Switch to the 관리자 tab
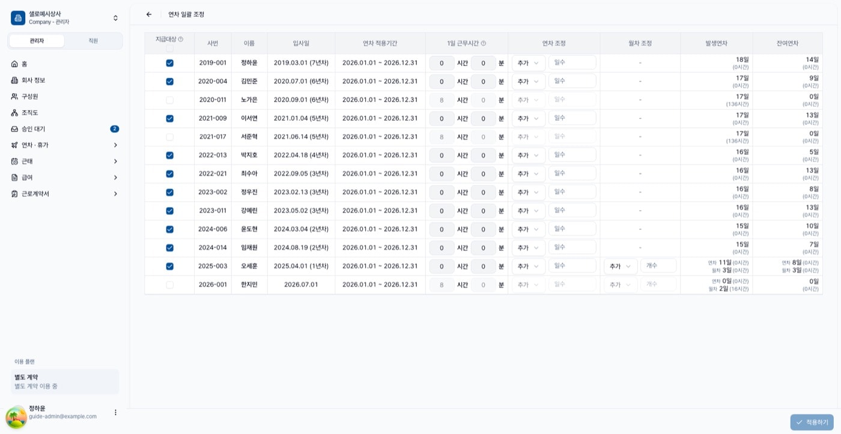Screen dimensions: 841x434 [37, 41]
